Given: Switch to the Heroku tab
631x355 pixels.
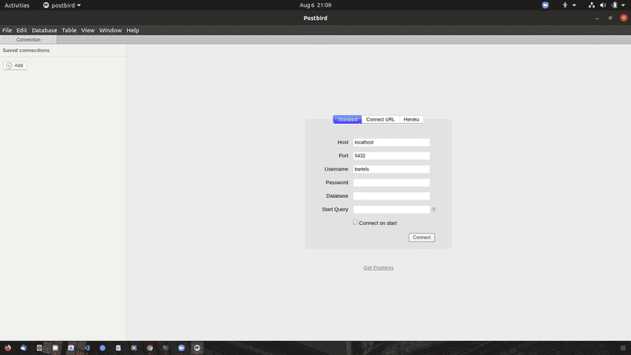Looking at the screenshot, I should click(x=411, y=120).
